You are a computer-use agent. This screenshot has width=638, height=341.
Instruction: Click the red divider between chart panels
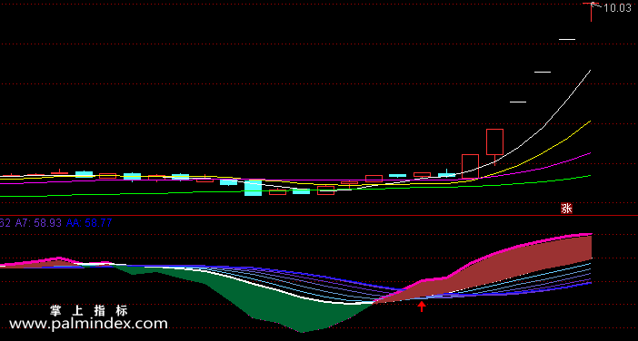coord(319,215)
